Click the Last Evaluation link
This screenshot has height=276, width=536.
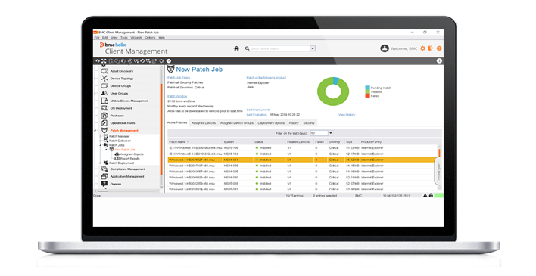(x=257, y=115)
